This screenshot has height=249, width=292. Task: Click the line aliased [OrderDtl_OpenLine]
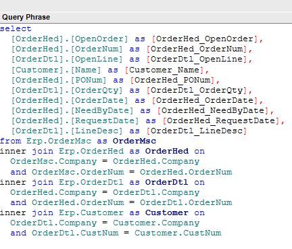coord(132,60)
